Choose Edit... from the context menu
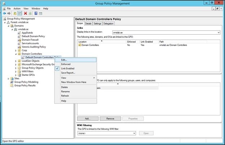The height and width of the screenshot is (145, 225). click(x=64, y=60)
